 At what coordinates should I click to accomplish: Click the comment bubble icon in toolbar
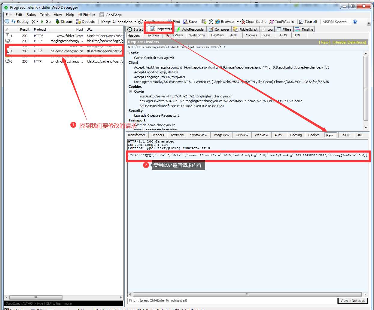(x=7, y=22)
